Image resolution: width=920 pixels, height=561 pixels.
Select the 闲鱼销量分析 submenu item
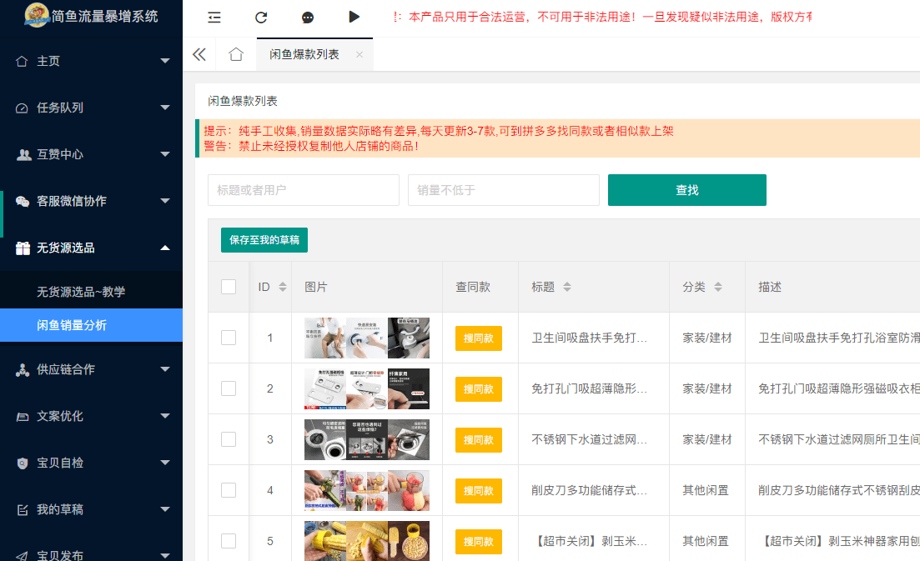[x=91, y=325]
